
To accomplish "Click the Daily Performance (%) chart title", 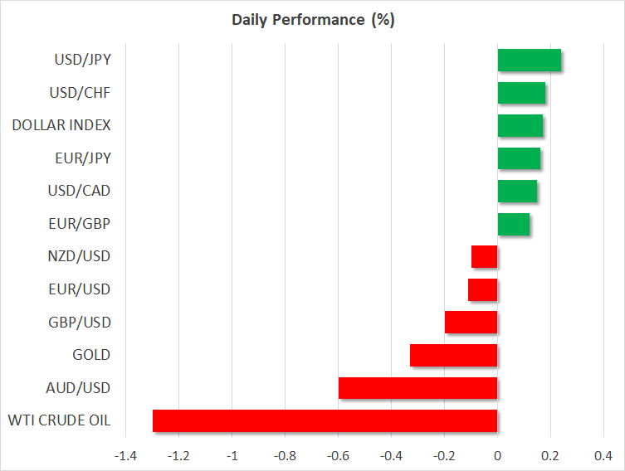I will click(312, 20).
